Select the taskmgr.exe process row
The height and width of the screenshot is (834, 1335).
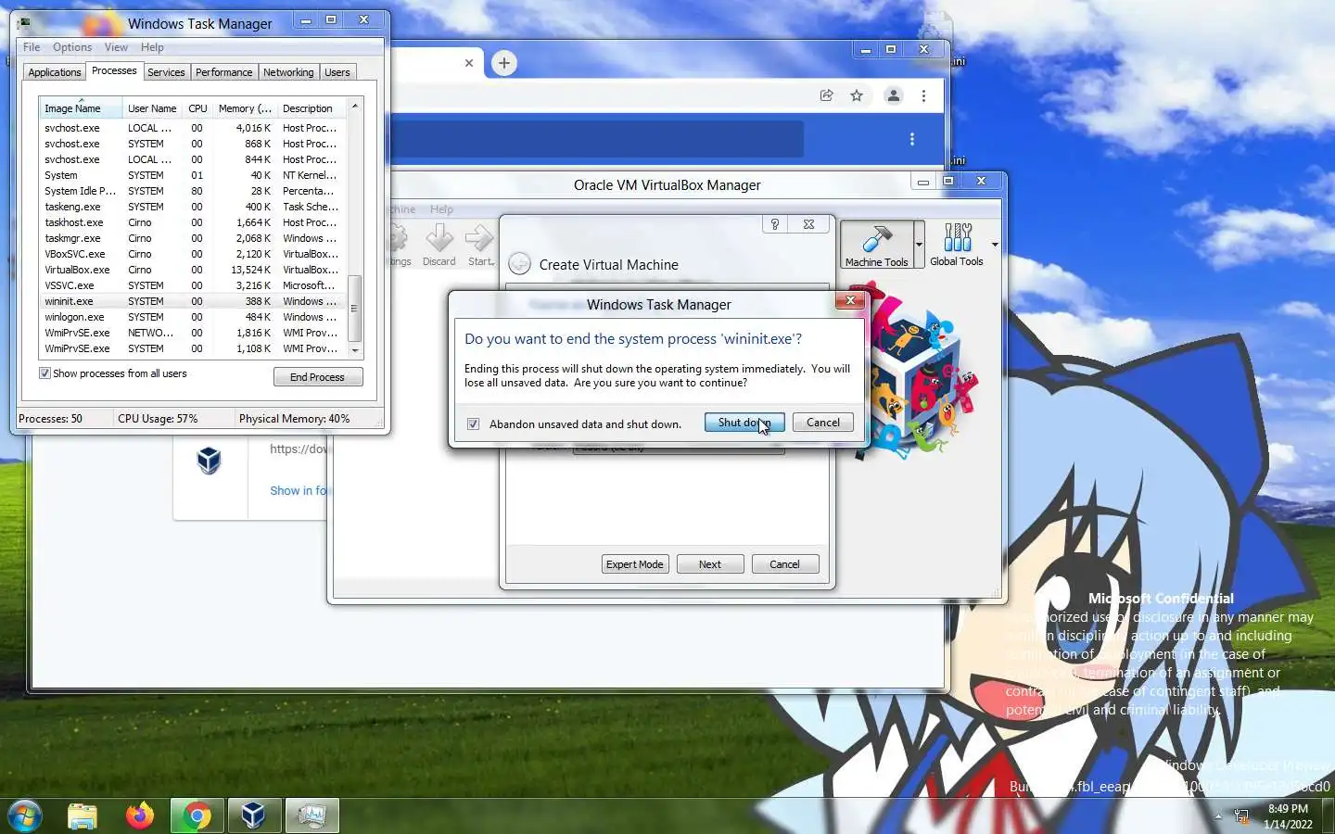point(193,238)
